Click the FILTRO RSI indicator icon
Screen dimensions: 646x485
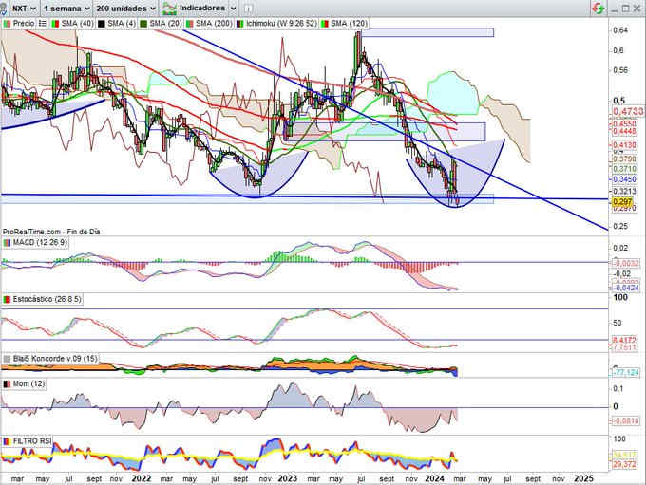tap(7, 441)
